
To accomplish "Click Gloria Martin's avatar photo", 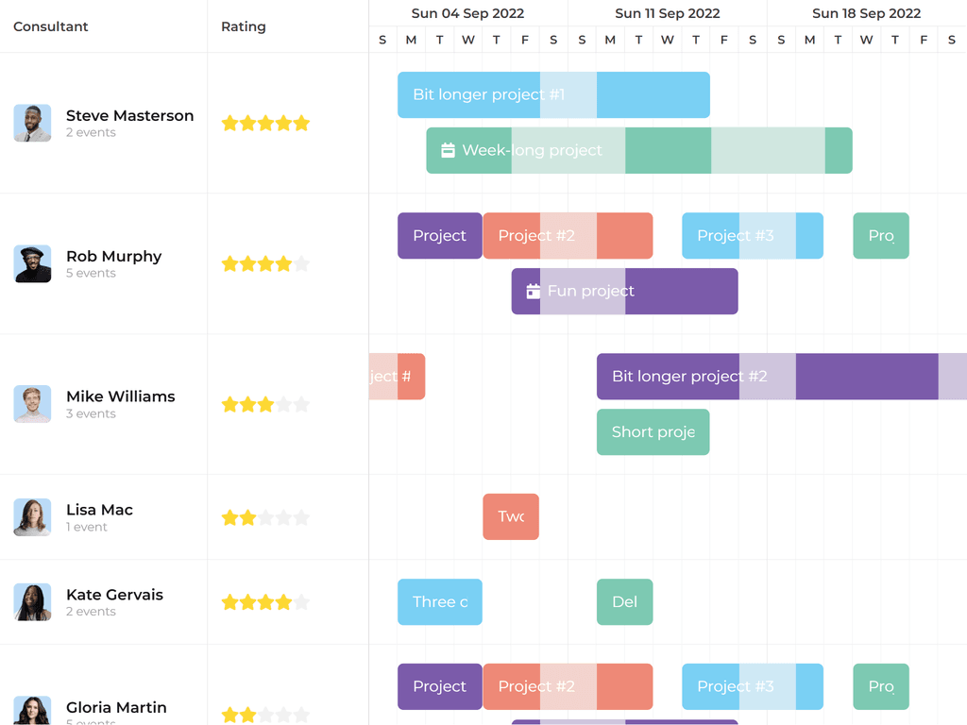I will tap(32, 715).
